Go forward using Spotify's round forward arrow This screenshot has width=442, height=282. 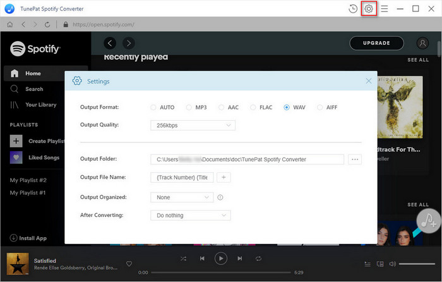(129, 43)
